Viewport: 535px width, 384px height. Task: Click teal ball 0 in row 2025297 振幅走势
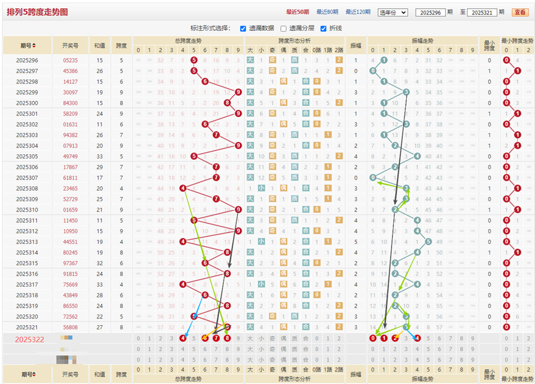click(x=373, y=71)
